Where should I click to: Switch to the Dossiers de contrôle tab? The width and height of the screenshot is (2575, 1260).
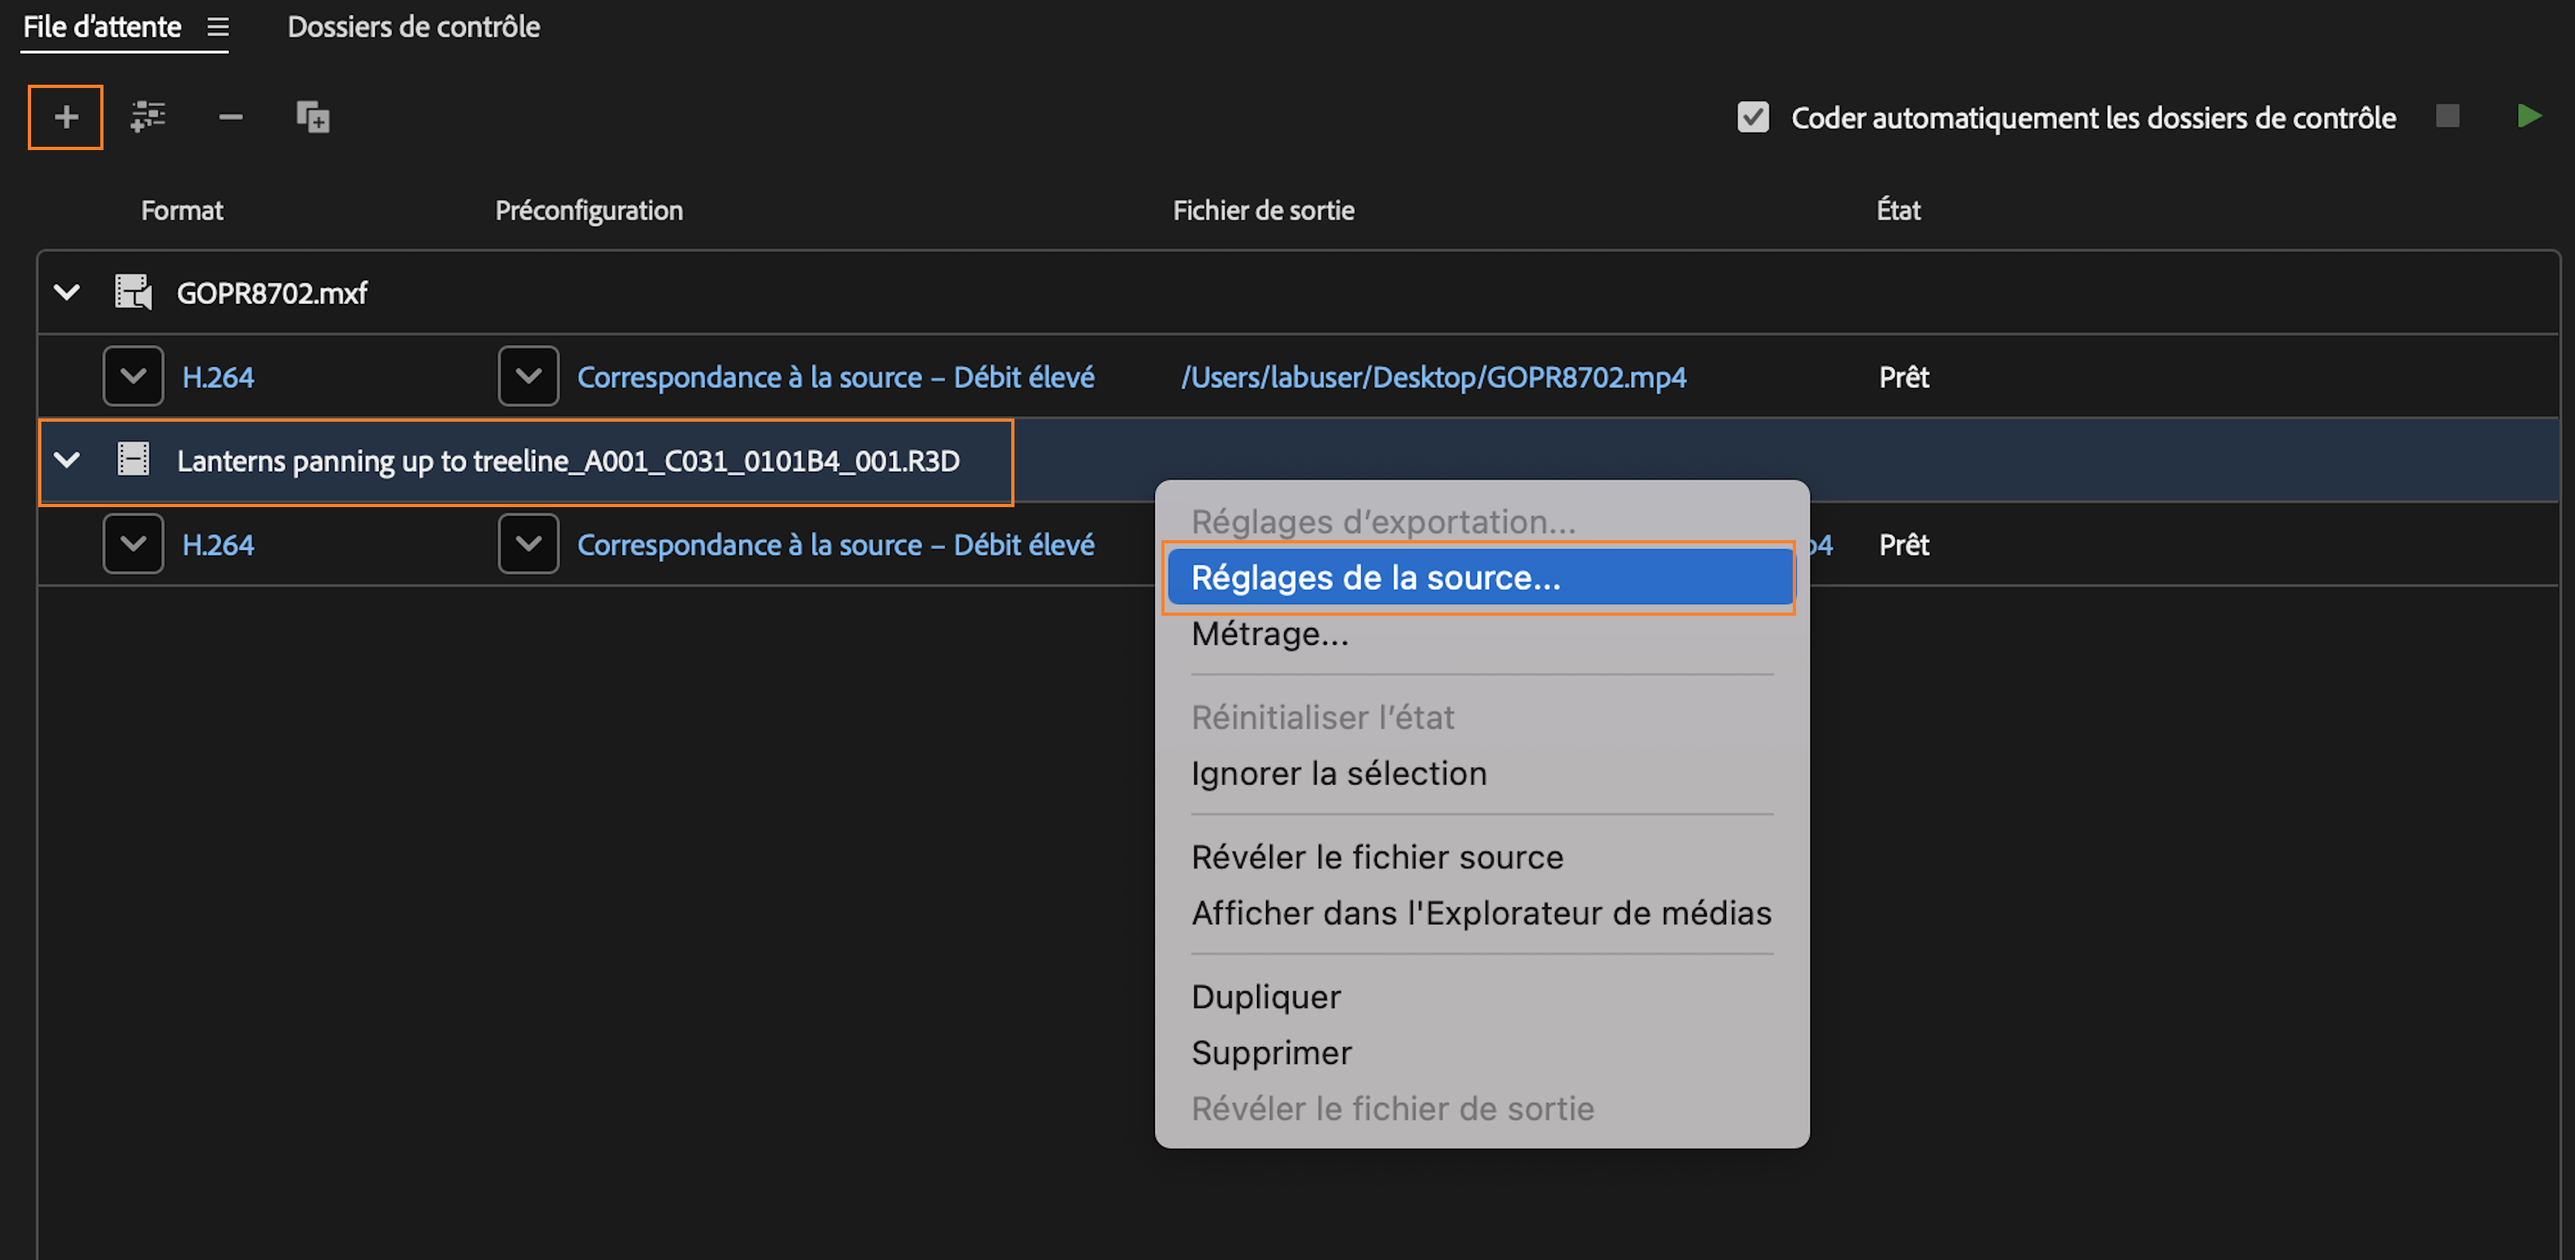(x=414, y=27)
